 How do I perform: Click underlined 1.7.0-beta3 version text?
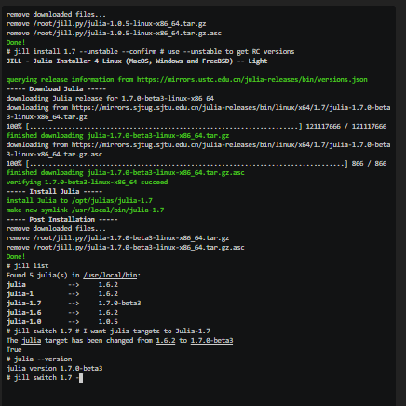pos(211,341)
